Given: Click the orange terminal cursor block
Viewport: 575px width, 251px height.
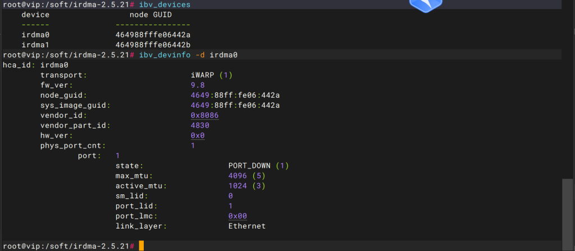Looking at the screenshot, I should point(142,246).
